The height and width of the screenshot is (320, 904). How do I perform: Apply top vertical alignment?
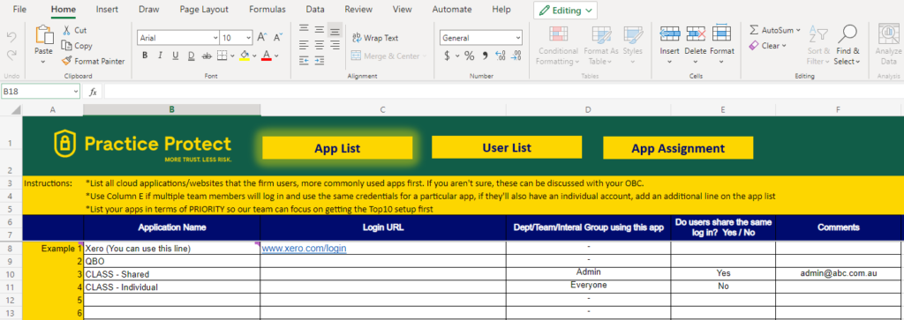pos(304,29)
